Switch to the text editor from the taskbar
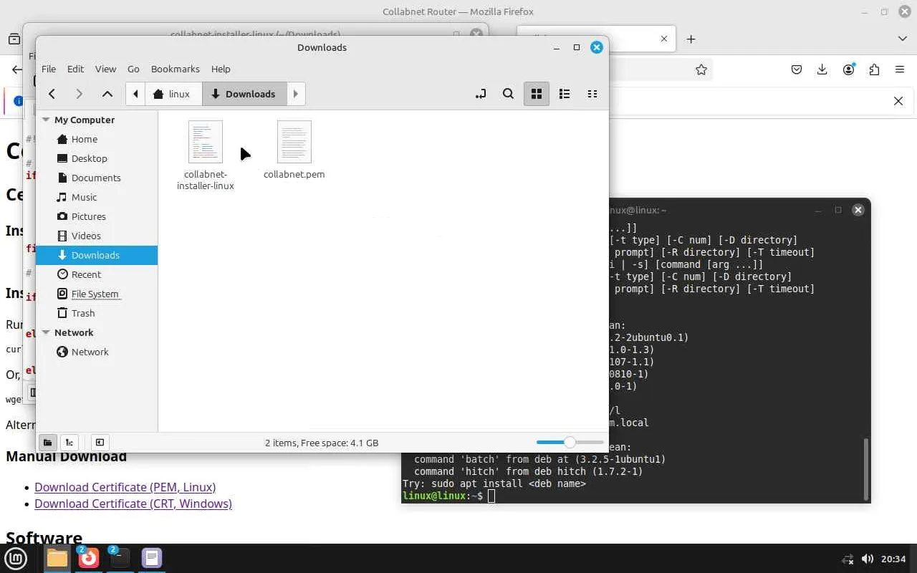 click(x=152, y=559)
